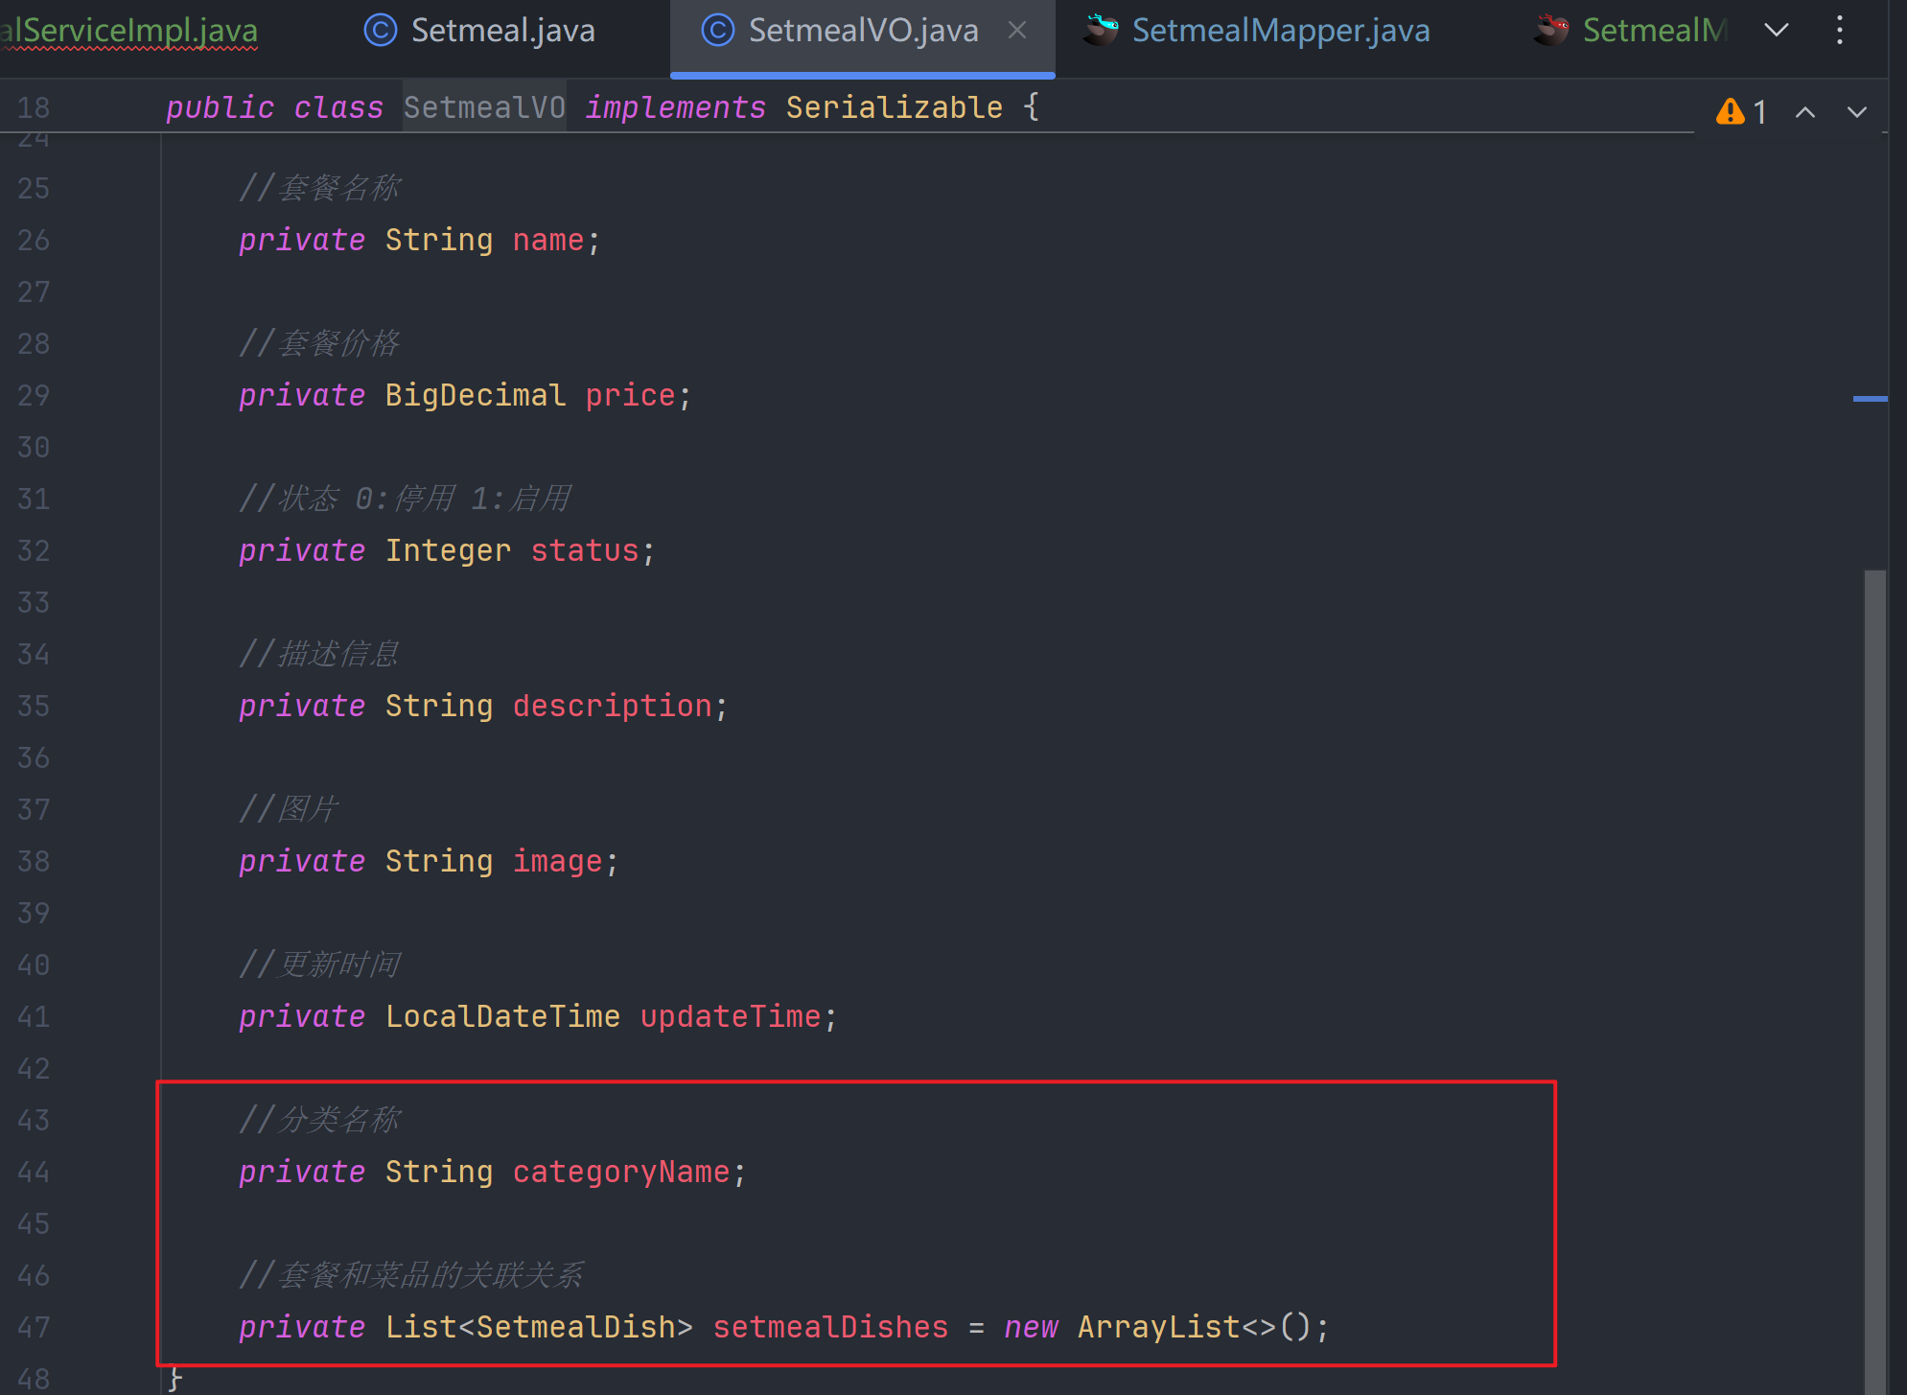The height and width of the screenshot is (1395, 1907).
Task: Go to next highlighted problem arrow
Action: point(1856,112)
